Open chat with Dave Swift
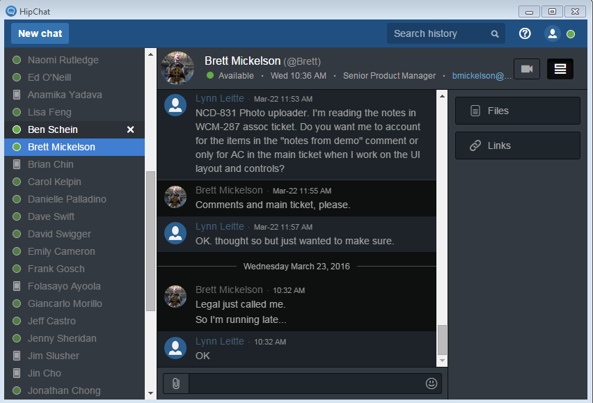This screenshot has height=403, width=593. [x=74, y=216]
